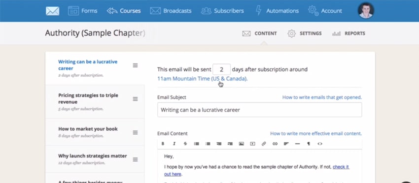The image size is (419, 183).
Task: Open Automations
Action: (x=277, y=11)
